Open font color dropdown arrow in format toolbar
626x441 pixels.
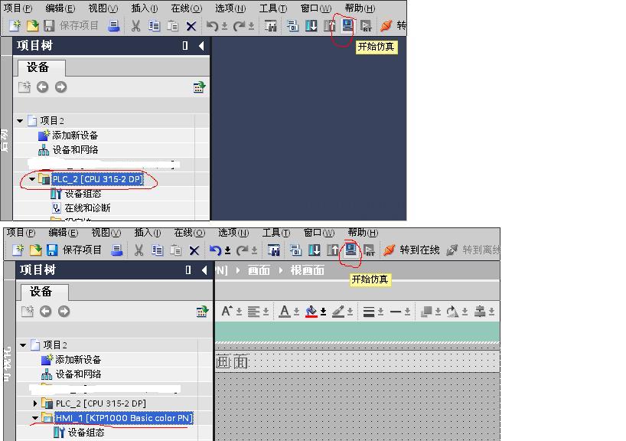click(x=297, y=312)
